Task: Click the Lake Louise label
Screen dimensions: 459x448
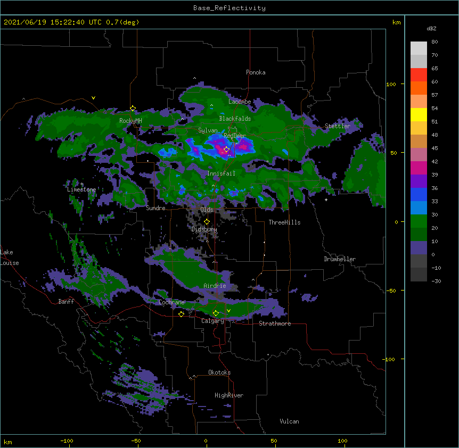Action: (10, 258)
